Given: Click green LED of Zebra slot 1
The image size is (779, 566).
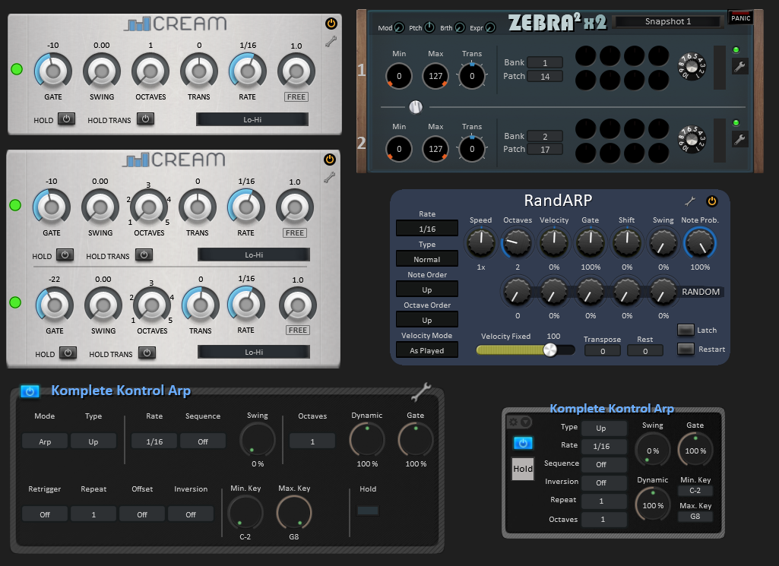Looking at the screenshot, I should (736, 49).
